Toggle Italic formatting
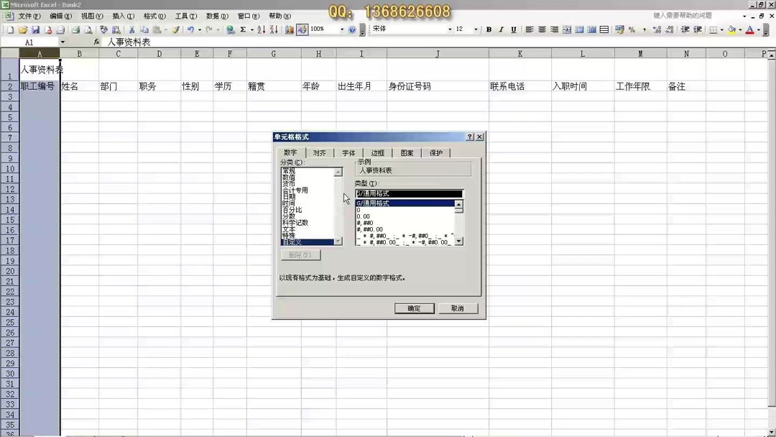 point(502,30)
